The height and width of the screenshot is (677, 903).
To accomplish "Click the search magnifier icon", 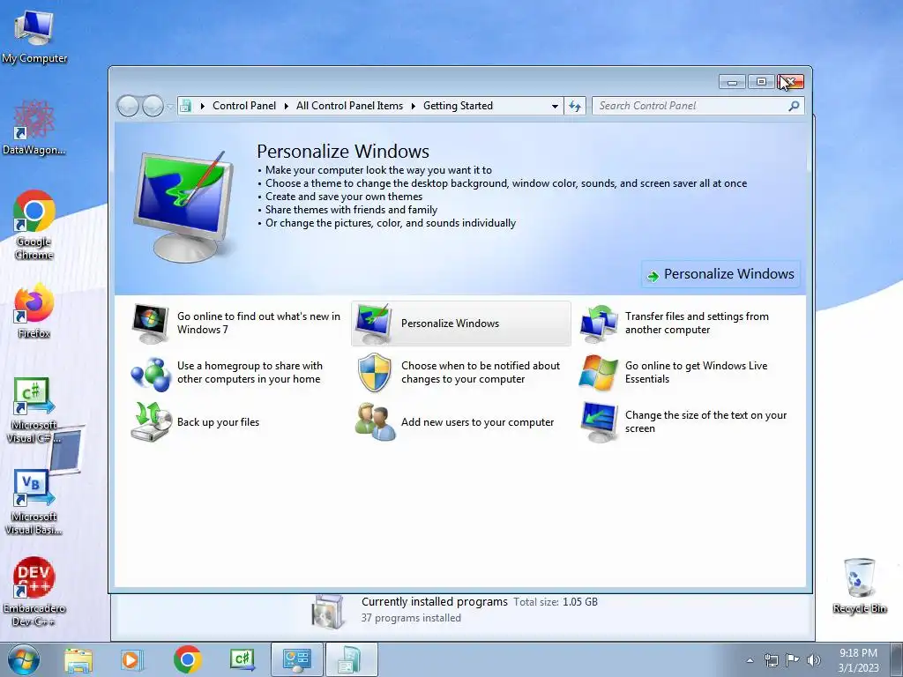I will point(794,106).
